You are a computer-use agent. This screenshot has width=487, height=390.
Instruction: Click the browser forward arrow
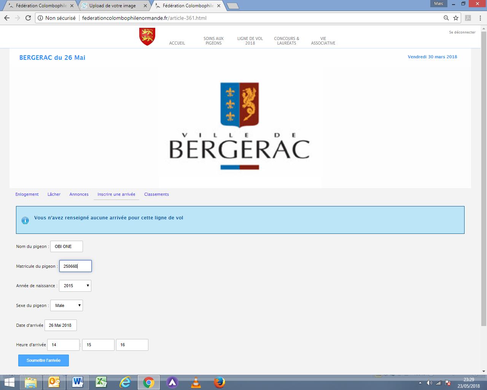click(18, 18)
